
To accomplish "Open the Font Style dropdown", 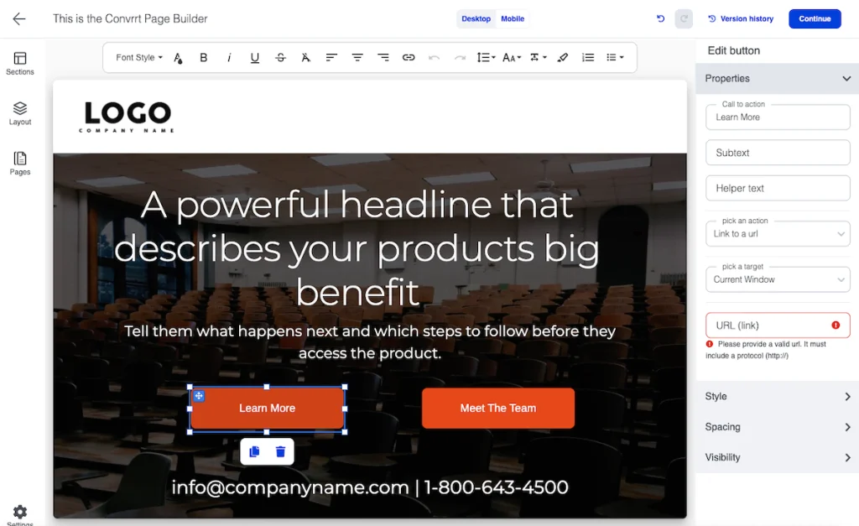I will [x=139, y=57].
